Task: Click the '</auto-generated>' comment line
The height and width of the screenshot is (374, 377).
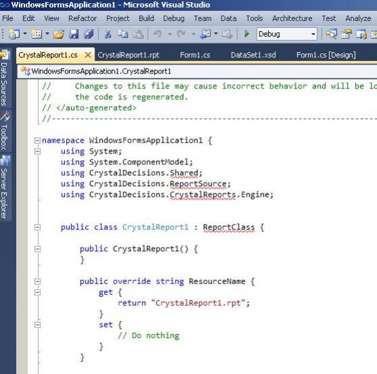Action: 89,108
